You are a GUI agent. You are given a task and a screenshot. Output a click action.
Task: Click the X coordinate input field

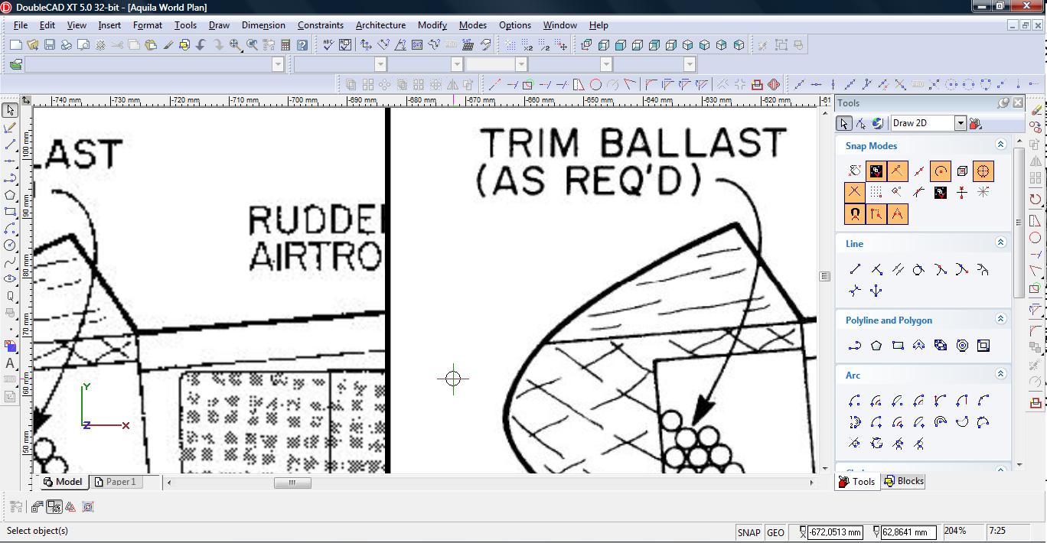point(835,532)
